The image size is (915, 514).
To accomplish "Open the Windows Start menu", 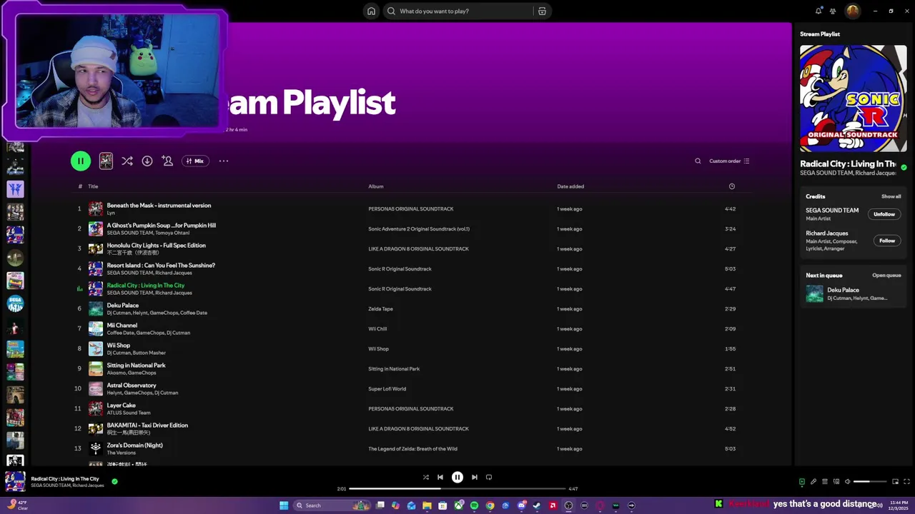I will click(x=284, y=505).
